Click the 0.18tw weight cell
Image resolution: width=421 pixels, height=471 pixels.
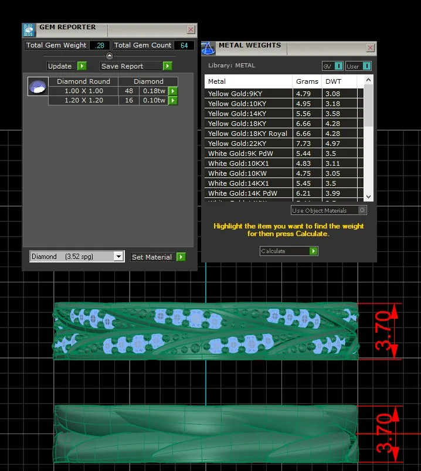click(154, 91)
